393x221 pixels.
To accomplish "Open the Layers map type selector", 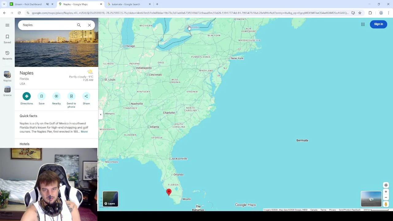I will [110, 199].
